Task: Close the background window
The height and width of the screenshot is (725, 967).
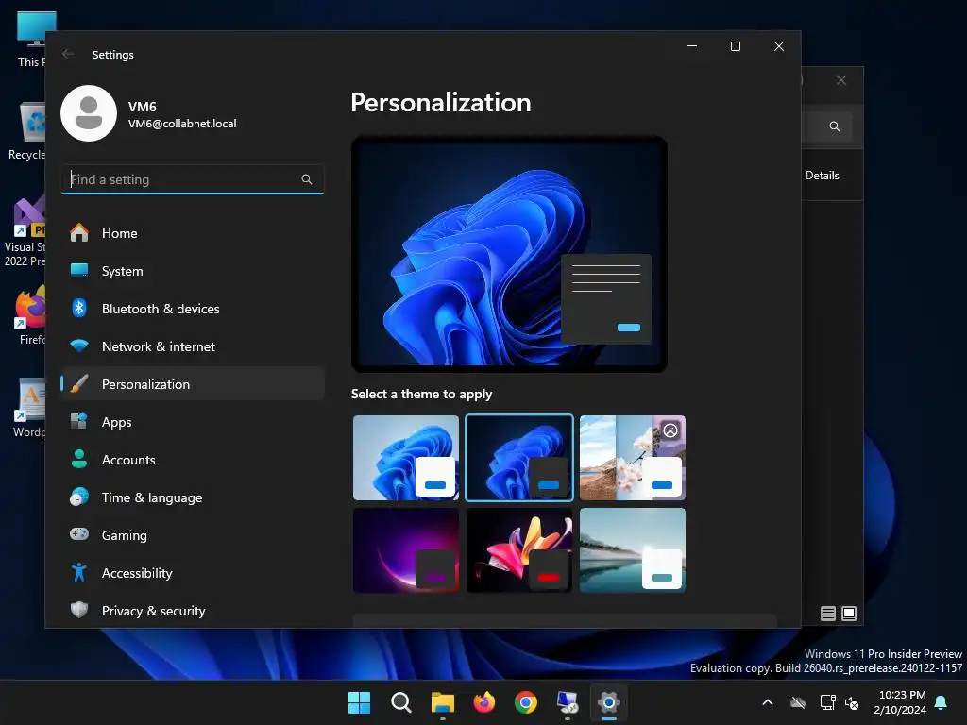Action: [x=841, y=80]
